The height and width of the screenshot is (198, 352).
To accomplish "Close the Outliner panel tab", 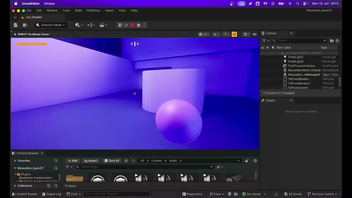I will coord(291,33).
